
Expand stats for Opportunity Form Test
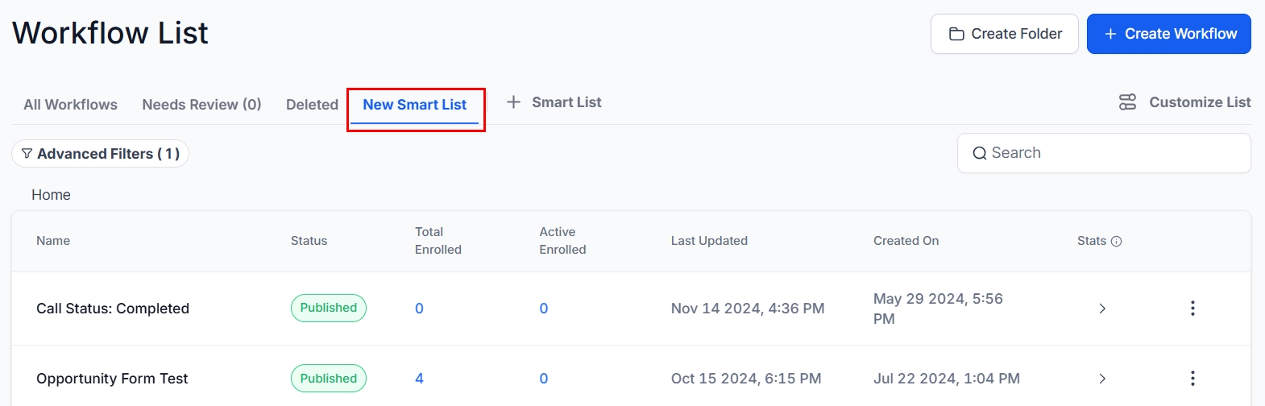[x=1102, y=379]
